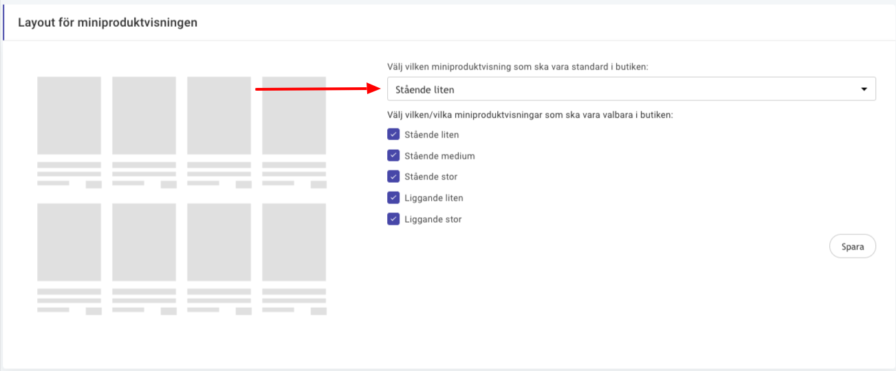Click the Spara button
This screenshot has width=896, height=371.
(853, 247)
